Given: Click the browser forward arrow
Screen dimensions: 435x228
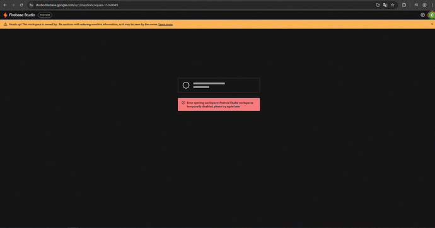Looking at the screenshot, I should [x=13, y=5].
